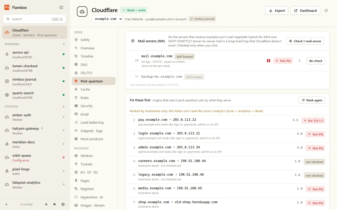Click the pay.example.com origin row
Viewport: 337px width, 210px height.
coord(227,122)
